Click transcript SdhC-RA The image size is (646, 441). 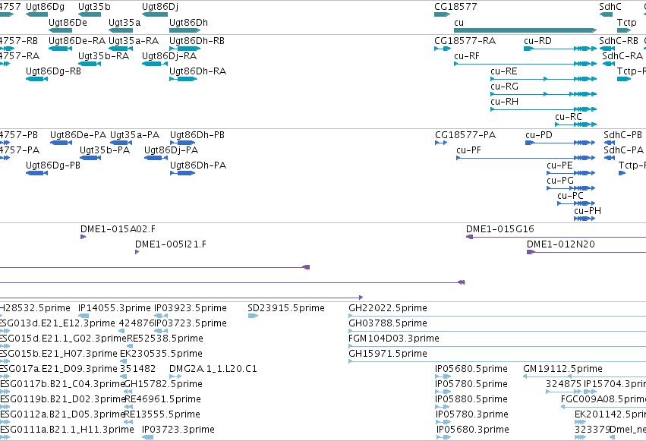coord(609,64)
